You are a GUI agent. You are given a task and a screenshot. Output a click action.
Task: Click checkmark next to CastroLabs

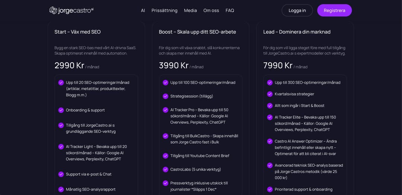[165, 169]
